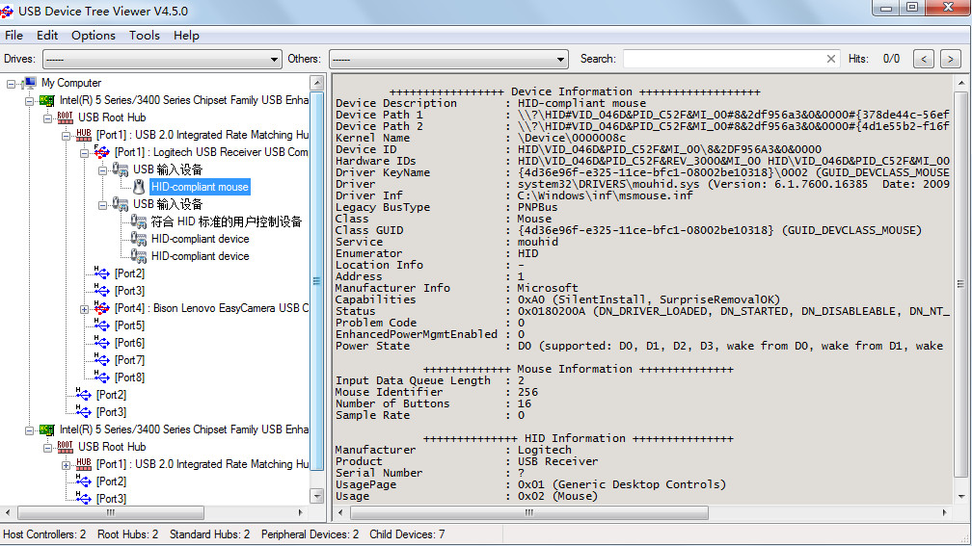Open the Options menu

click(x=93, y=36)
